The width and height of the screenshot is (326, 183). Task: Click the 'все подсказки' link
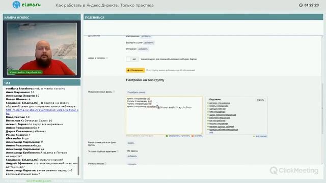261,136
